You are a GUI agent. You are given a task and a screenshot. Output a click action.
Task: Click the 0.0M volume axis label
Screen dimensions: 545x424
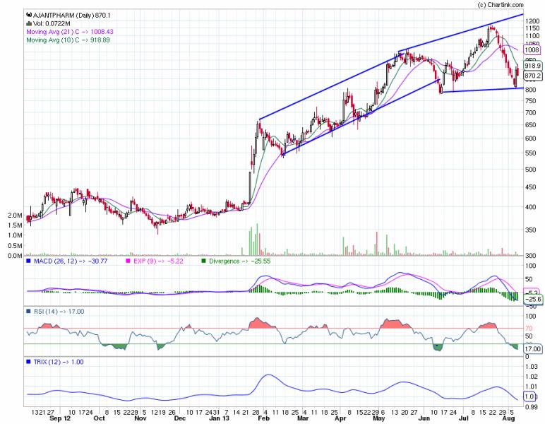[15, 256]
